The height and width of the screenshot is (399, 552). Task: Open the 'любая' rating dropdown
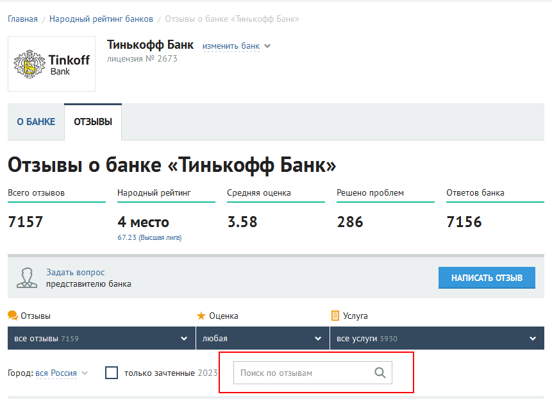pyautogui.click(x=263, y=338)
